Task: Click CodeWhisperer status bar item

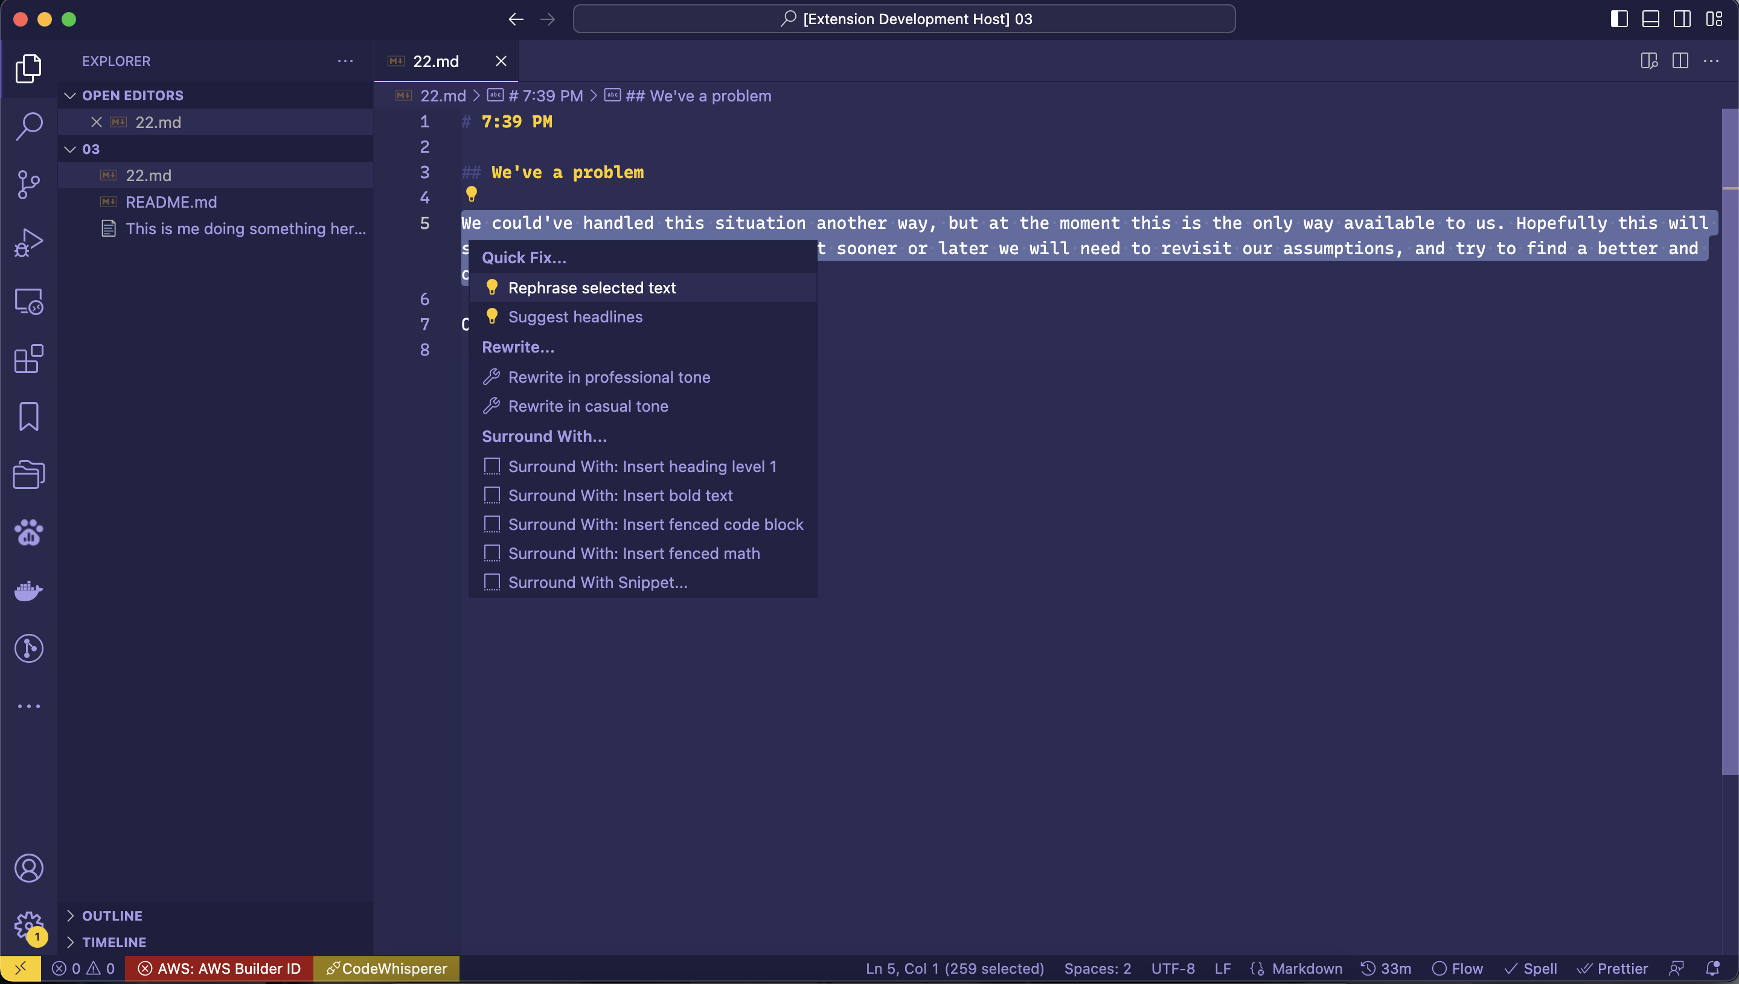Action: tap(386, 968)
